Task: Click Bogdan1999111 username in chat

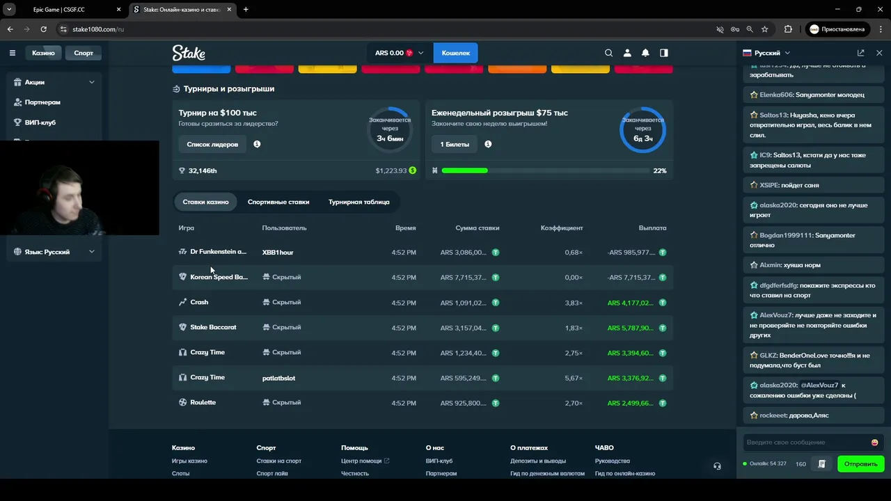Action: coord(787,235)
